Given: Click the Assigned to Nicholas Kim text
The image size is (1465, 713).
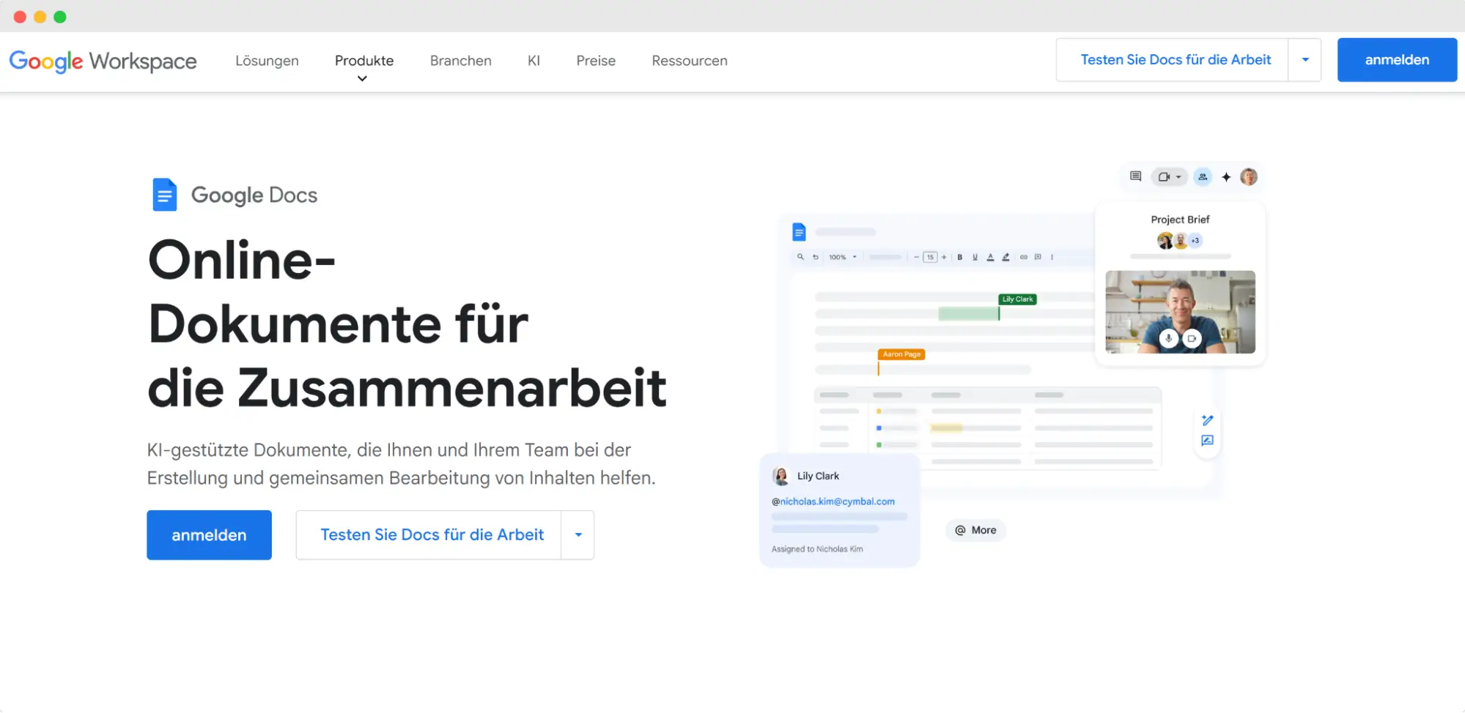Looking at the screenshot, I should click(817, 549).
